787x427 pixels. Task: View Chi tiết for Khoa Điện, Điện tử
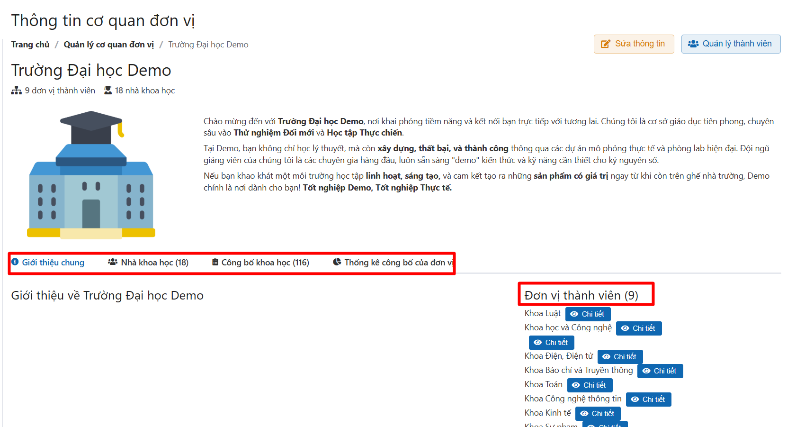pyautogui.click(x=620, y=357)
